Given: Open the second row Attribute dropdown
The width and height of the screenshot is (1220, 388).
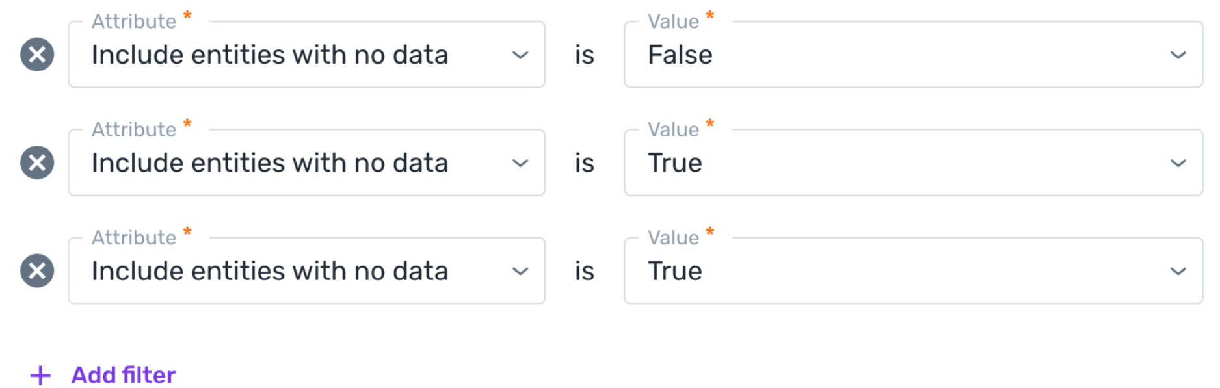Looking at the screenshot, I should click(x=306, y=162).
